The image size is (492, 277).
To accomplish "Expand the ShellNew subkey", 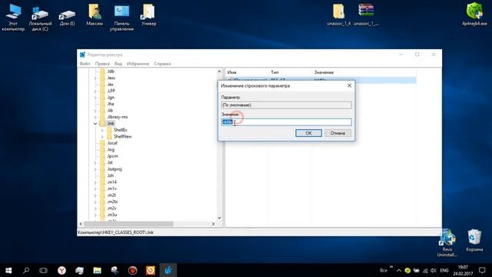I will tap(102, 137).
